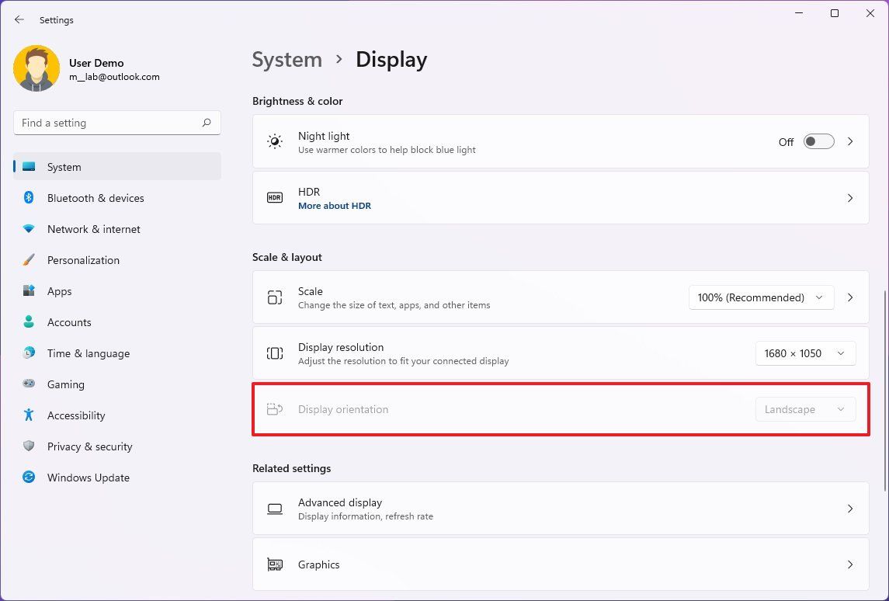Open Privacy & security settings
Image resolution: width=889 pixels, height=601 pixels.
89,446
